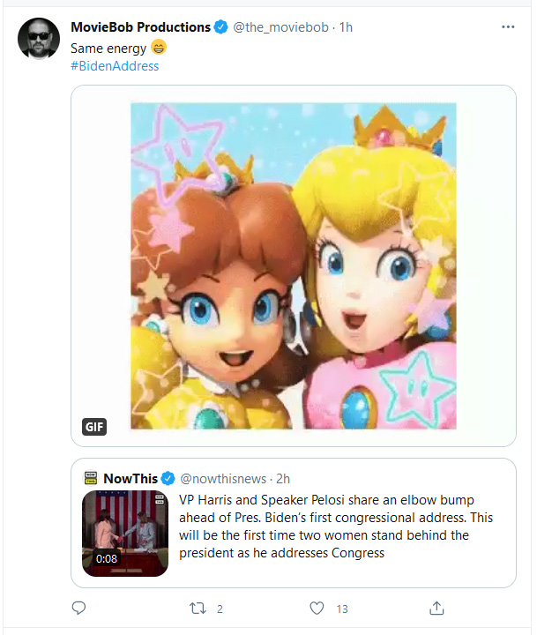Open the #BidenAddress hashtag link
This screenshot has height=635, width=537.
point(115,66)
